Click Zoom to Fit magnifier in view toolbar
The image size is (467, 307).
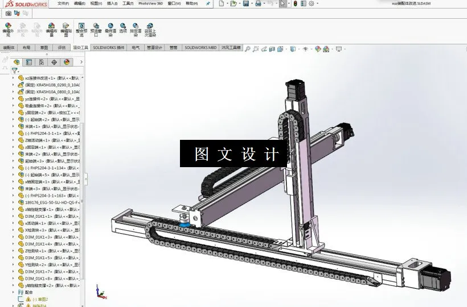(247, 49)
